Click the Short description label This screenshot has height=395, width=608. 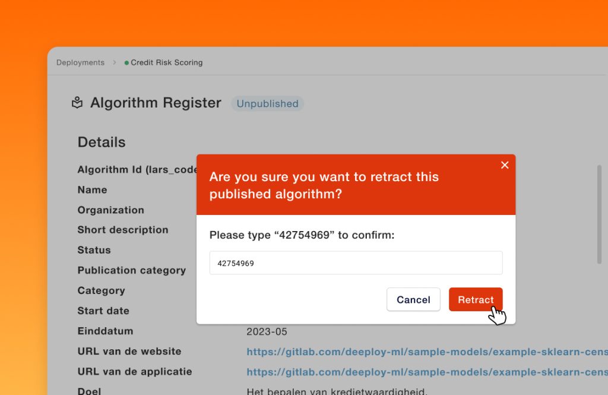[122, 230]
